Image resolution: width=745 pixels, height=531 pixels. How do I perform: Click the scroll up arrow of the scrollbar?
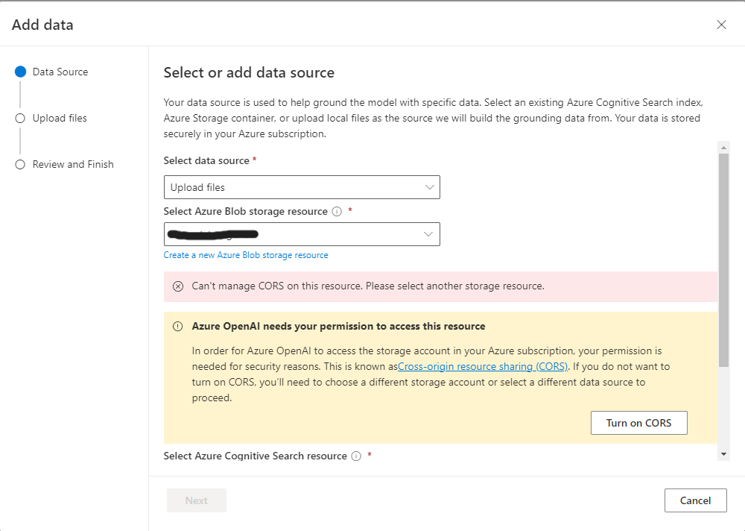pyautogui.click(x=723, y=147)
